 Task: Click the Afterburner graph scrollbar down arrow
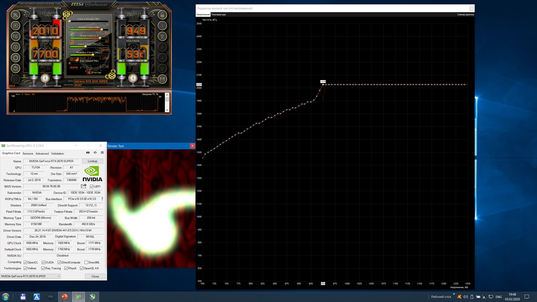(167, 109)
